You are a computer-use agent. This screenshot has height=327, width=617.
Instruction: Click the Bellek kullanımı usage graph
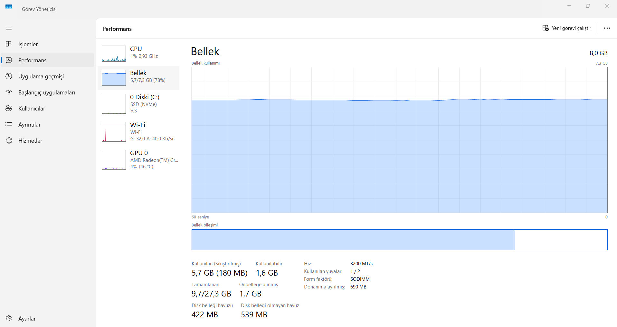(399, 140)
